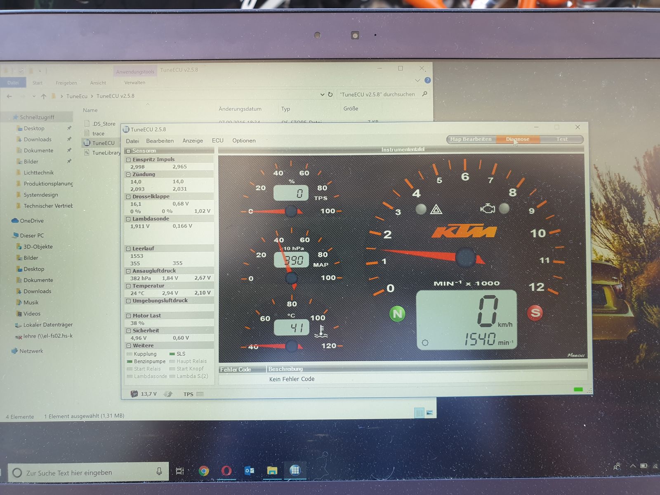Screen dimensions: 660x495
Task: Launch Opera browser from taskbar
Action: [x=226, y=471]
